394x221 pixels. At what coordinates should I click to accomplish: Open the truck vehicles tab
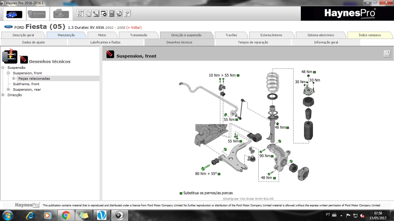(61, 14)
